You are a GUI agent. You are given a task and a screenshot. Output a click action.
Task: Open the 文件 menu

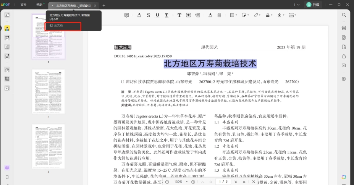tap(23, 5)
